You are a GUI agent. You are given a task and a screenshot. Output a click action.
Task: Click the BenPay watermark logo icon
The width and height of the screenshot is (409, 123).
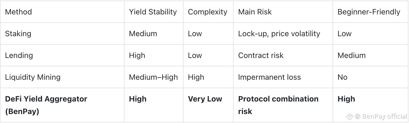coord(349,116)
